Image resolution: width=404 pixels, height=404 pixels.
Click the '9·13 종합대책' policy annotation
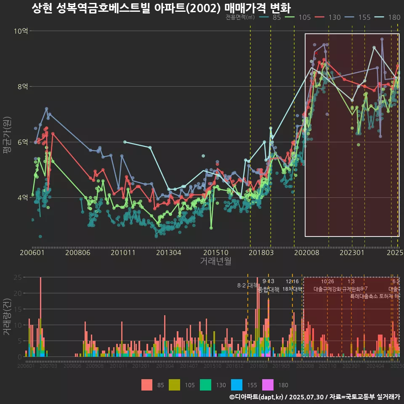(x=268, y=285)
